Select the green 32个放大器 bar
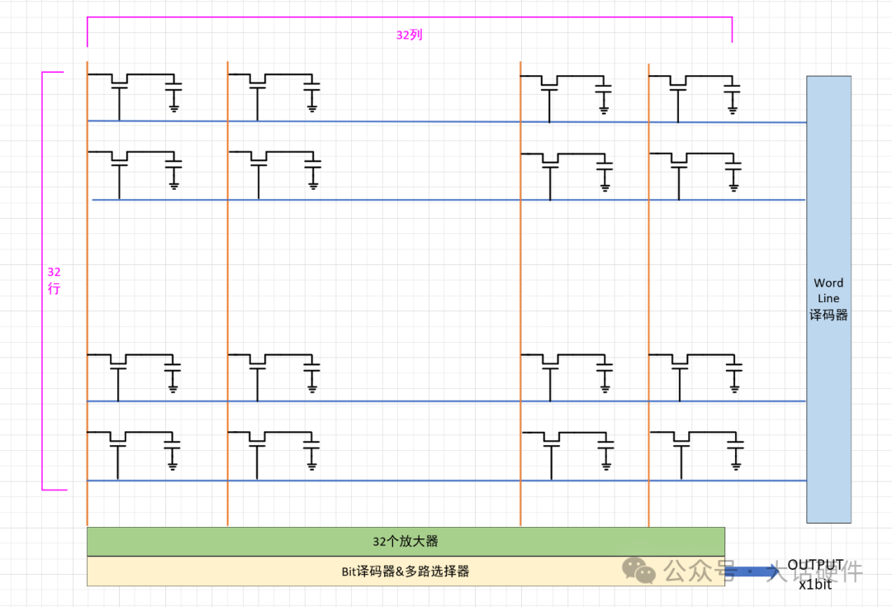 406,542
